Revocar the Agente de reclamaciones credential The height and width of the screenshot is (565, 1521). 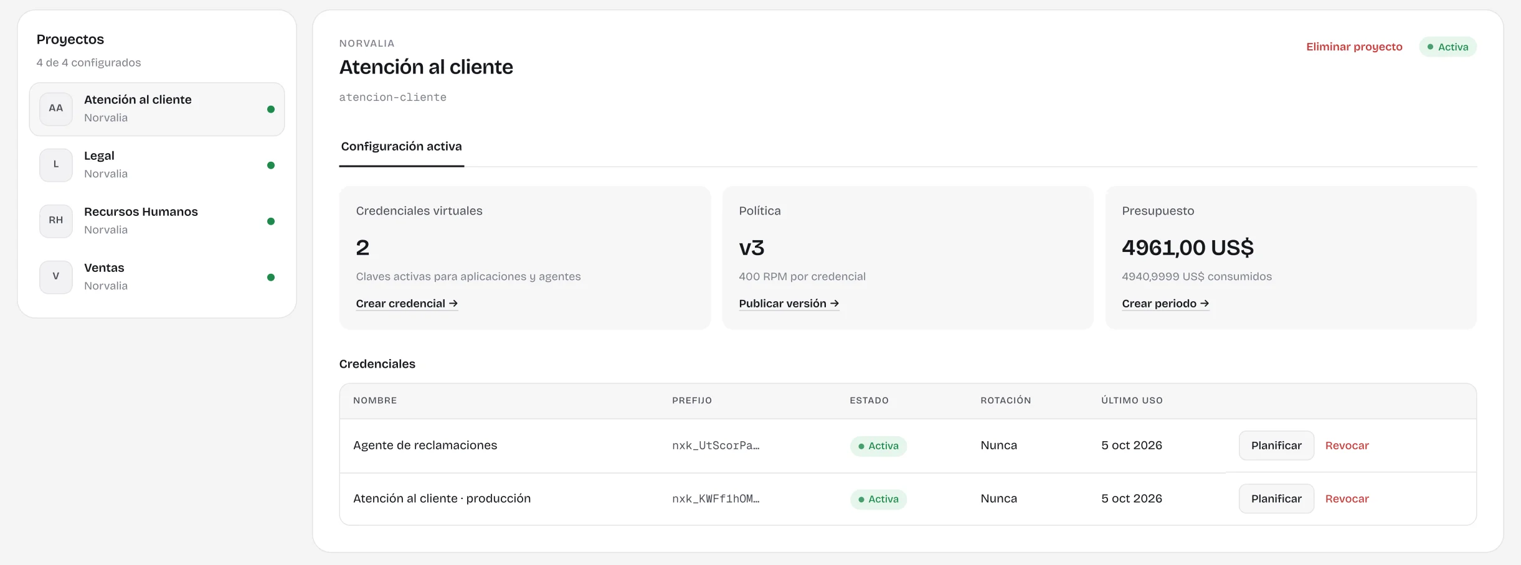(1347, 446)
